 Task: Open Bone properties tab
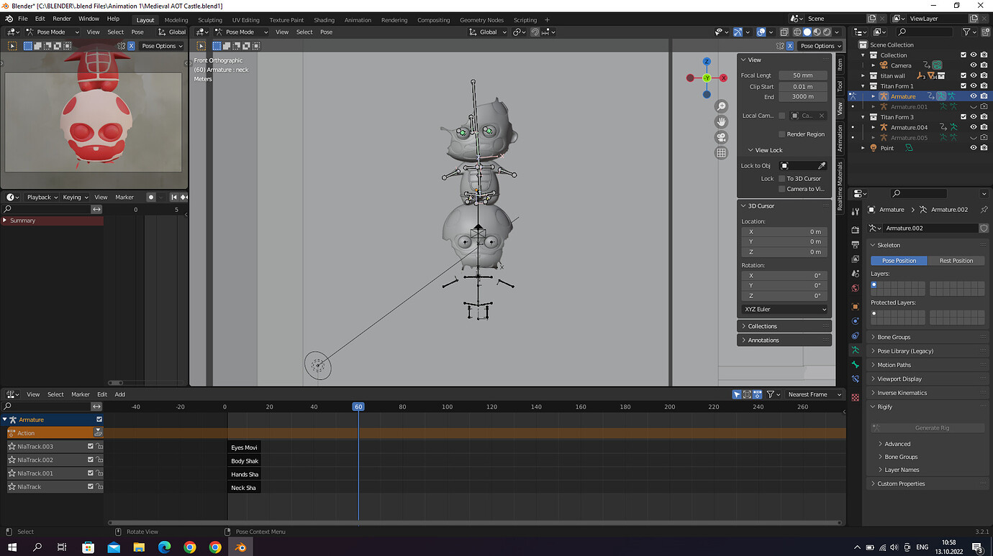(856, 364)
